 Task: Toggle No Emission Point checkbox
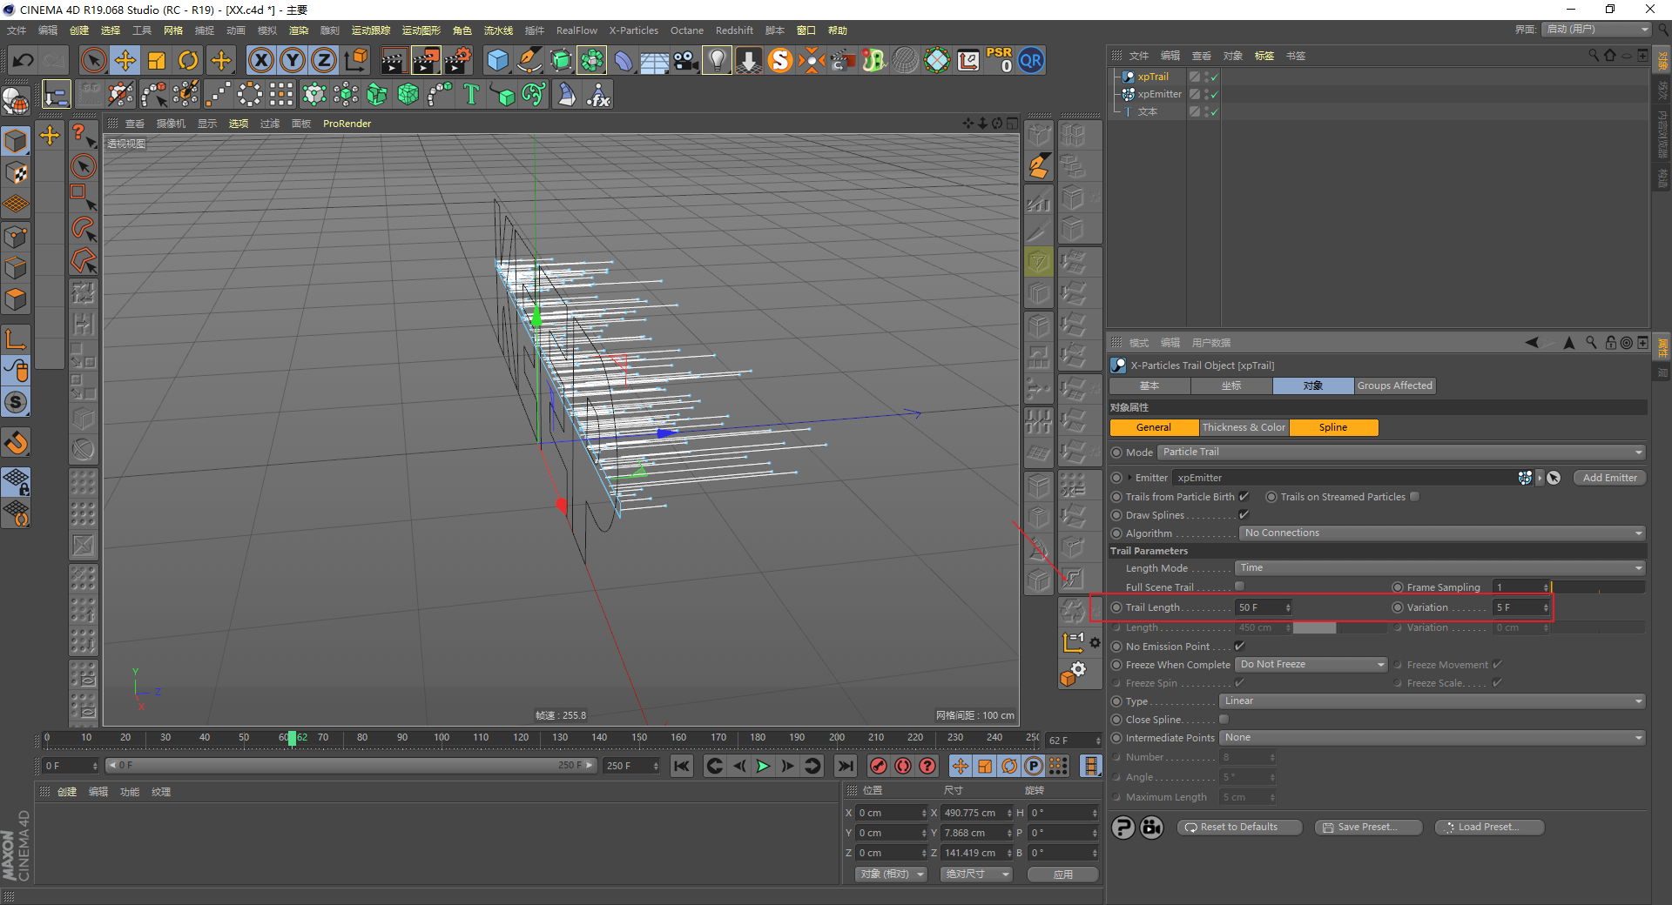click(1239, 647)
